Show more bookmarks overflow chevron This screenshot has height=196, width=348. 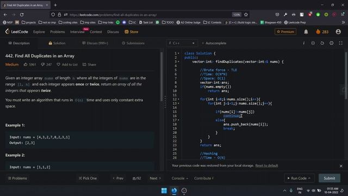(x=343, y=22)
